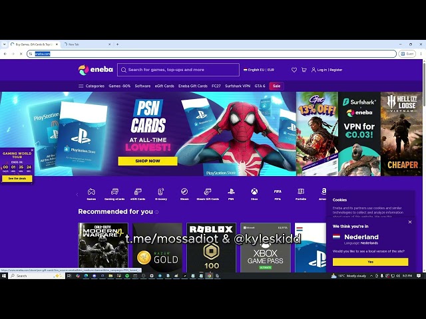426x319 pixels.
Task: Open the Guest profile button
Action: click(x=407, y=54)
